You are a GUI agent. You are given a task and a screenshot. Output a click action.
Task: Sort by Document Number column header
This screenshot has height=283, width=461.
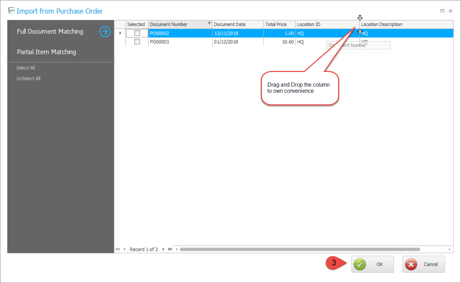(x=180, y=24)
